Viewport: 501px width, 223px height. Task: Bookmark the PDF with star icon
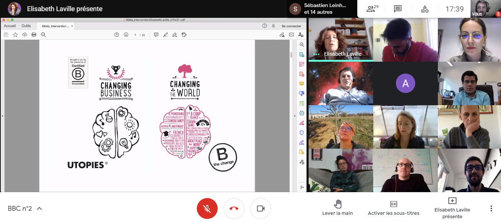[15, 35]
